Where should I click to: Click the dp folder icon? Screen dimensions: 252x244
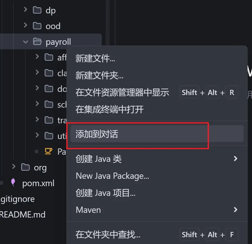[37, 10]
